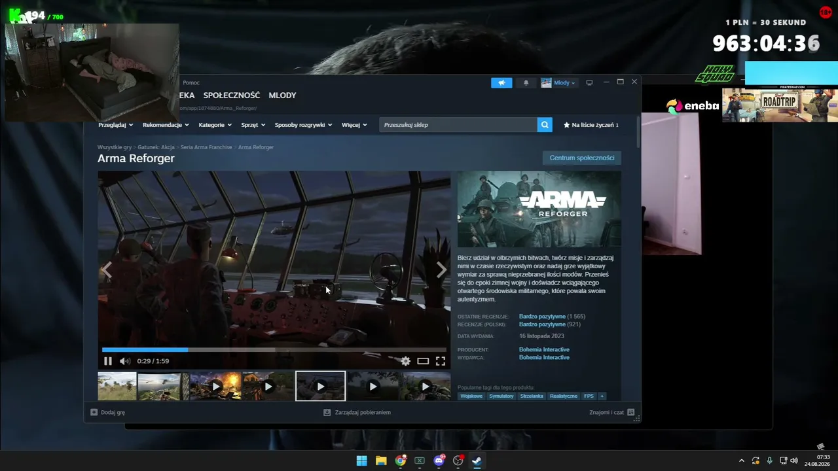Click the microphone icon in system tray
838x471 pixels.
click(x=770, y=461)
